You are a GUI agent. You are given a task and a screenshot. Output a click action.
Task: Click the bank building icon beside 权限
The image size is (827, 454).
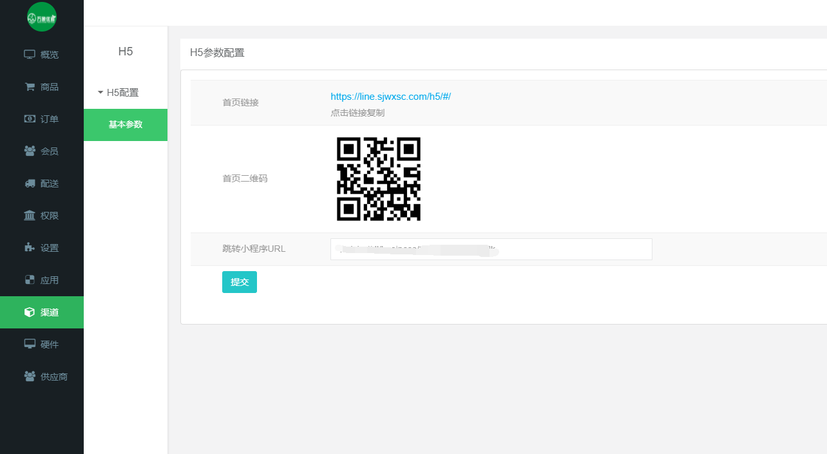click(x=30, y=215)
